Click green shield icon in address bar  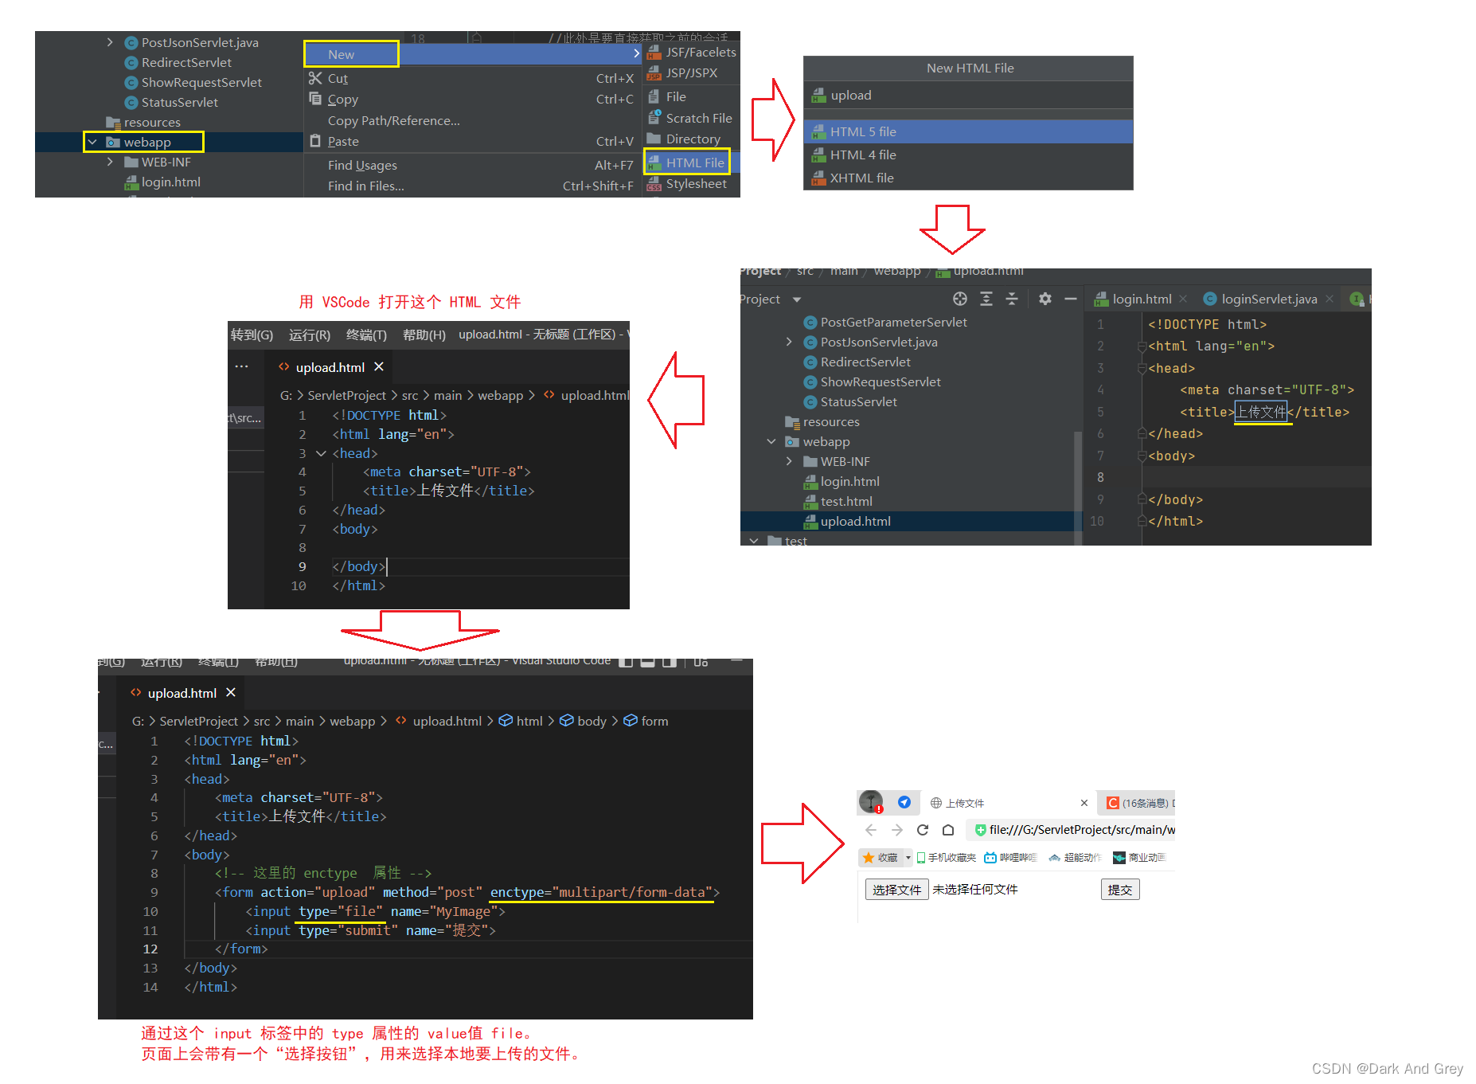[981, 830]
